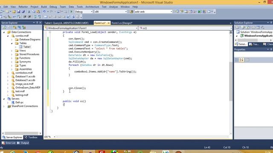Image resolution: width=273 pixels, height=153 pixels.
Task: Sort Properties alphabetically with the A-Z icon
Action: 241,60
